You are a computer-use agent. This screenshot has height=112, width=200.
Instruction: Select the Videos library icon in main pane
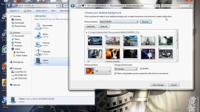38,61
